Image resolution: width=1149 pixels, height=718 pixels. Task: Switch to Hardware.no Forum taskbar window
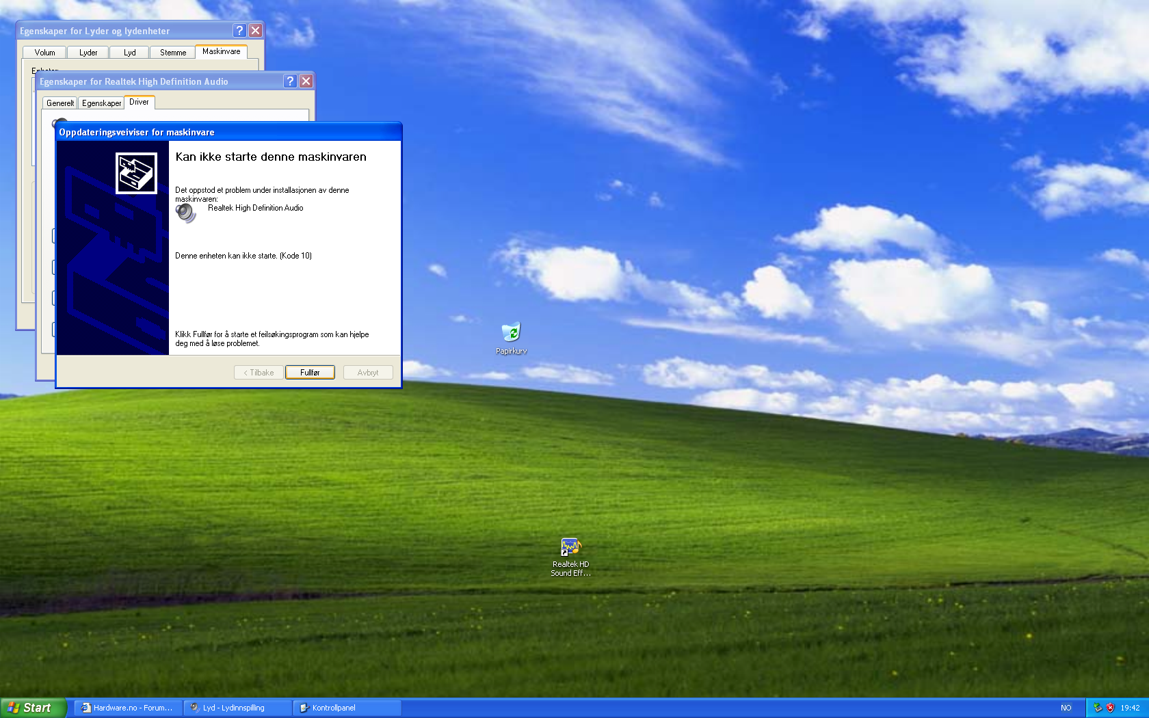click(128, 708)
